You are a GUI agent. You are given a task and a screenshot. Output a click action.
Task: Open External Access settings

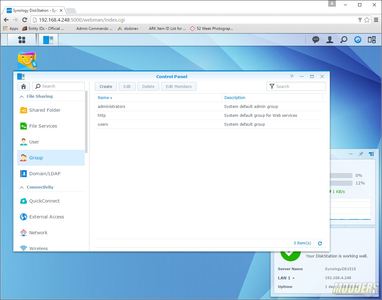(51, 217)
